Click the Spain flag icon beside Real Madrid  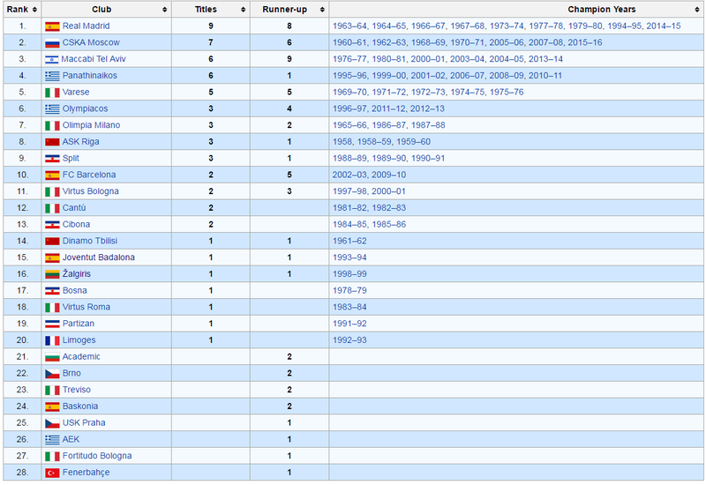(52, 26)
